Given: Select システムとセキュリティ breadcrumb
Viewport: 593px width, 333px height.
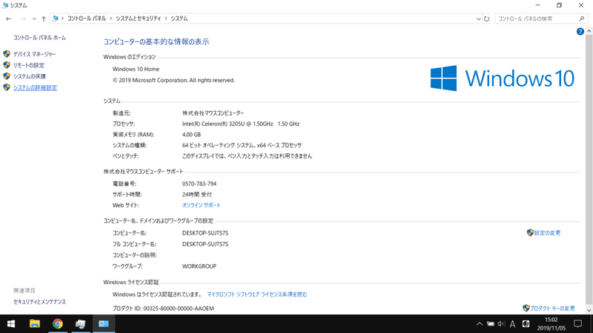Looking at the screenshot, I should tap(139, 18).
